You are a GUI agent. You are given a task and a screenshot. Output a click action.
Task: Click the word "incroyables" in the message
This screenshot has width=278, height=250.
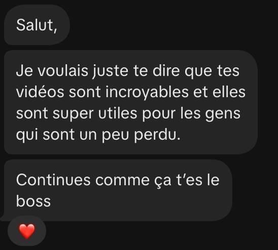click(147, 92)
